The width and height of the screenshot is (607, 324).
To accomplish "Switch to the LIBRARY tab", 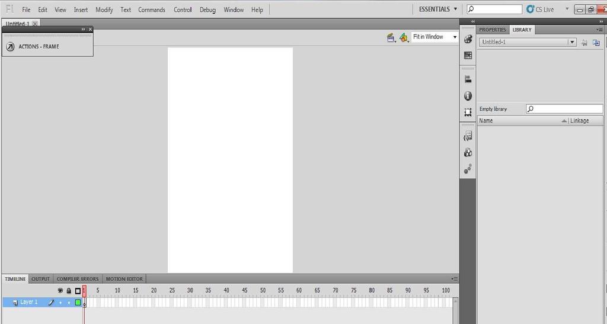I will pos(522,30).
